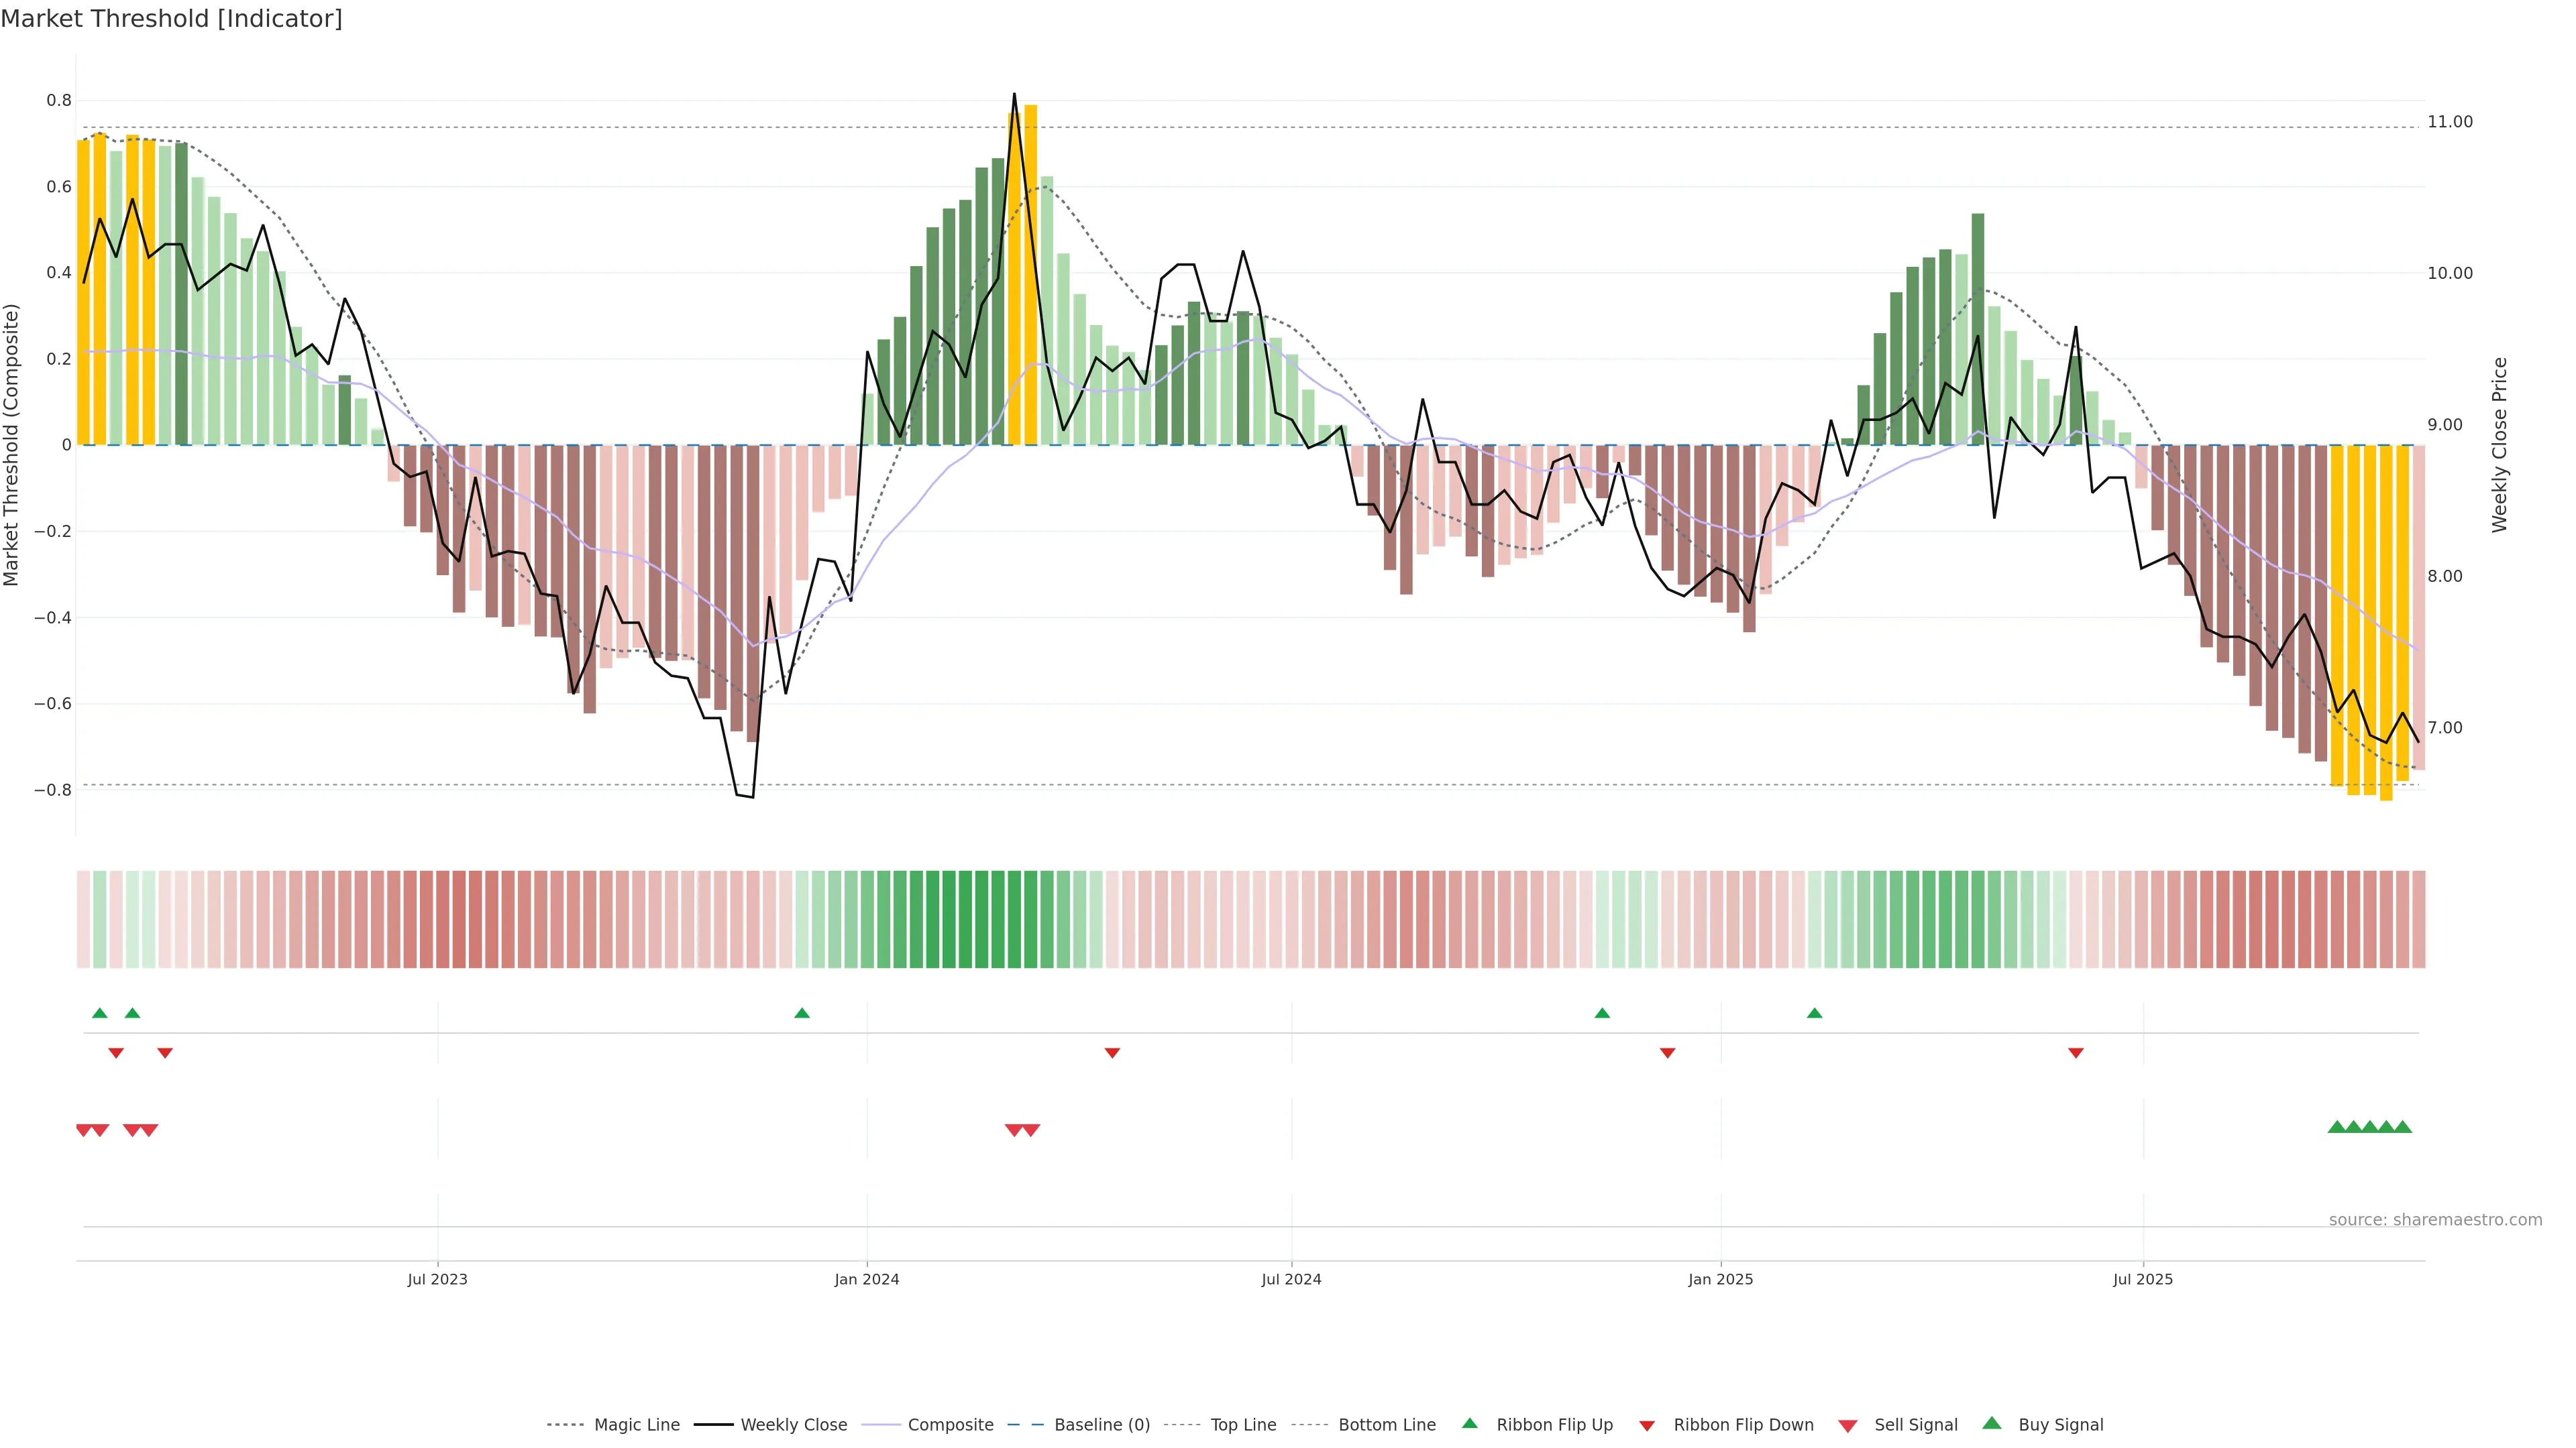This screenshot has width=2576, height=1448.
Task: Click the Top Line legend entry
Action: point(1243,1425)
